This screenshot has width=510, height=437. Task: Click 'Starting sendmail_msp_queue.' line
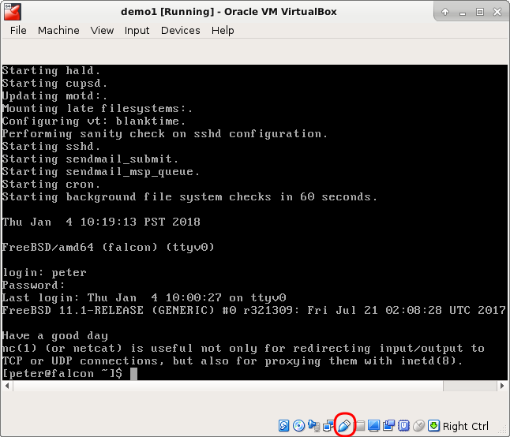click(101, 171)
